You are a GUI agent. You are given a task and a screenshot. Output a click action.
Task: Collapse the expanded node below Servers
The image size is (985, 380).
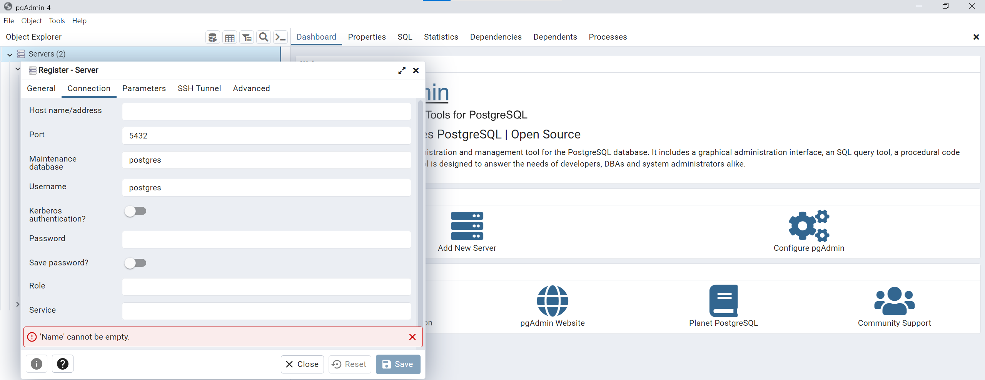coord(18,69)
